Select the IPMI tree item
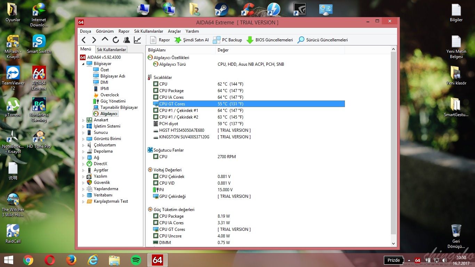The image size is (475, 267). pos(105,89)
